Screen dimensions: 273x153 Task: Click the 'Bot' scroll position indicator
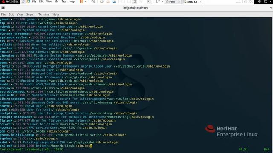[x=267, y=149]
